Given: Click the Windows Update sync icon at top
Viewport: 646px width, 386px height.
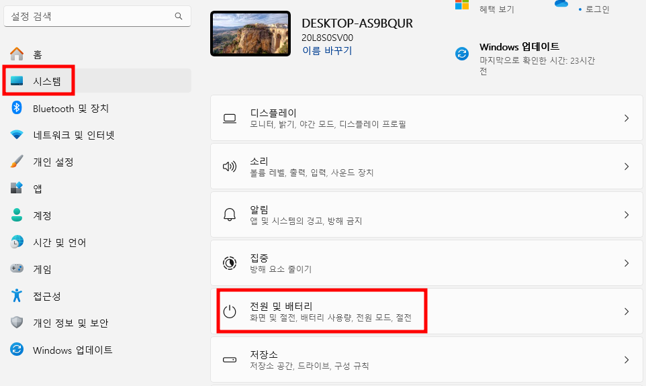Looking at the screenshot, I should pos(462,54).
